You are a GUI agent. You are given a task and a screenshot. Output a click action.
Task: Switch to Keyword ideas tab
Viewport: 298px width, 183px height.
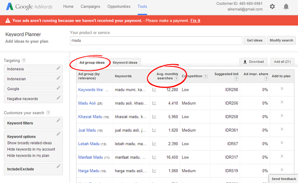[125, 63]
